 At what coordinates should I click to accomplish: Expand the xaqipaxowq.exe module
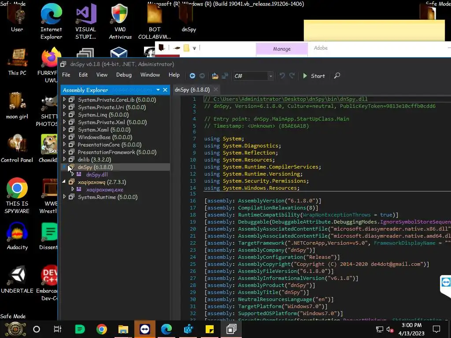point(73,189)
